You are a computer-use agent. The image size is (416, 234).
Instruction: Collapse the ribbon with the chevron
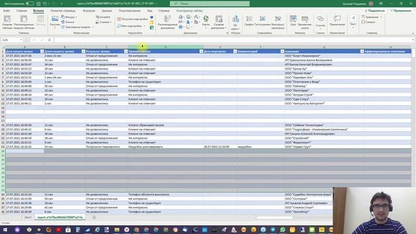[x=413, y=33]
